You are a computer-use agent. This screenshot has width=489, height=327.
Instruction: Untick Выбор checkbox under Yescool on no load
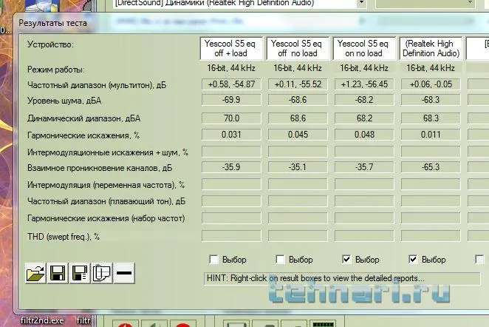click(346, 259)
